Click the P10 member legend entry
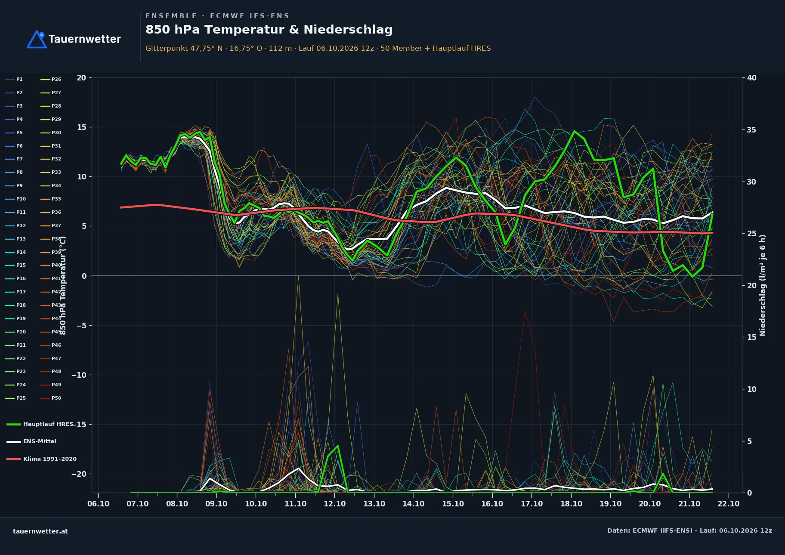The height and width of the screenshot is (555, 785). 15,199
